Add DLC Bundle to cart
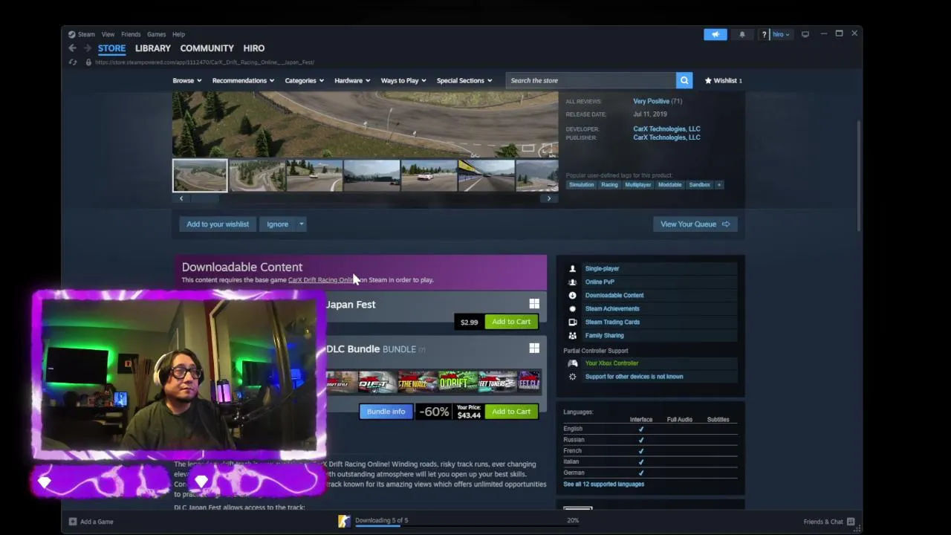This screenshot has width=951, height=535. (511, 412)
